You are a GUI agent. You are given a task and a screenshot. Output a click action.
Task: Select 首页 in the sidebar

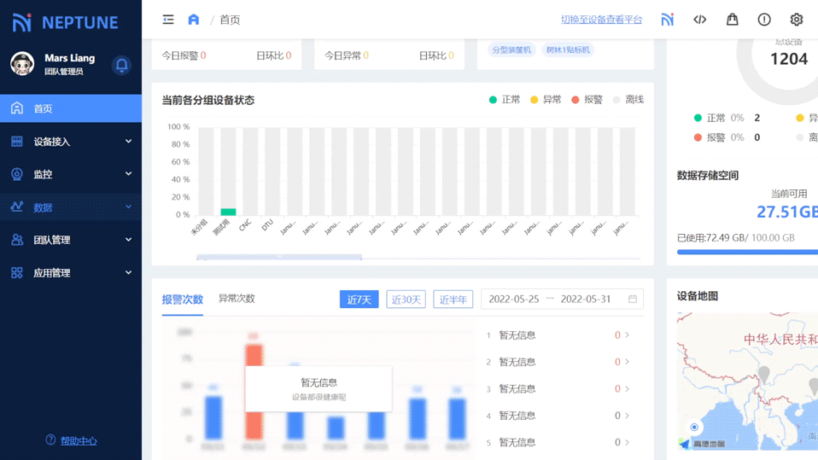pos(71,108)
